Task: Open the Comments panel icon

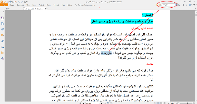Action: [2, 35]
